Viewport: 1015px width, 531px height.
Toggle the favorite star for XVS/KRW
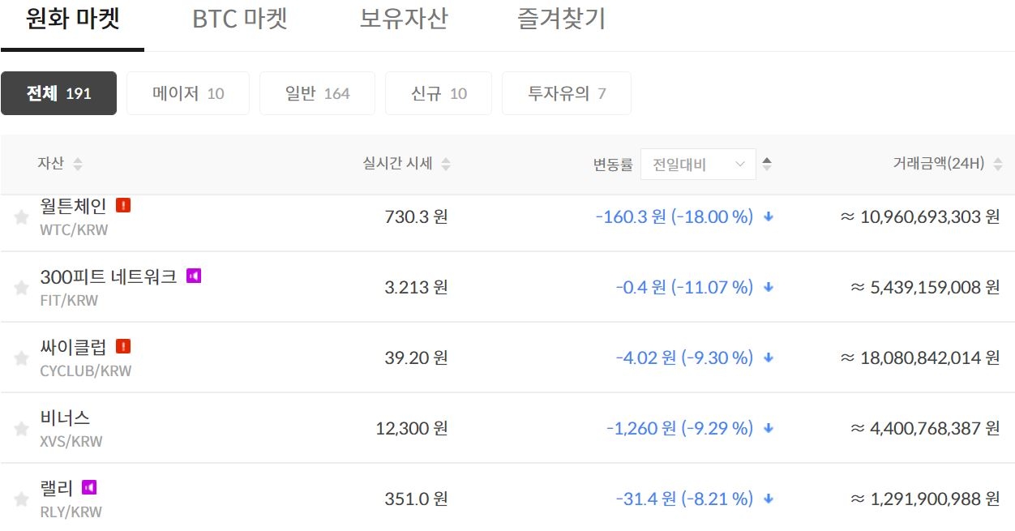21,429
